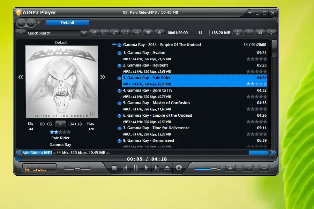Viewport: 314px width, 209px height.
Task: Click the radio antenna icon
Action: (271, 33)
